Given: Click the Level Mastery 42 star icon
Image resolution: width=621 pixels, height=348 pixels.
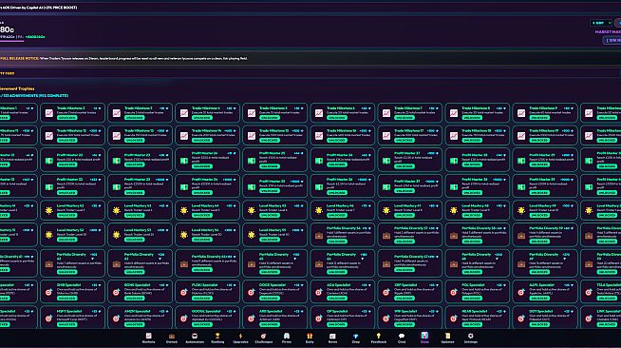Looking at the screenshot, I should (x=49, y=211).
